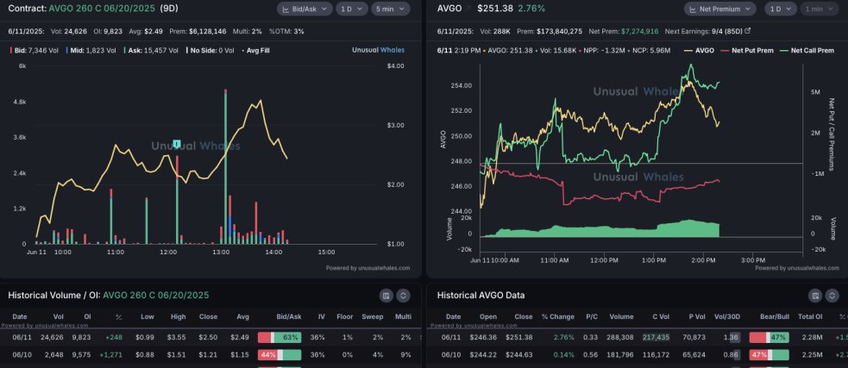This screenshot has width=848, height=368.
Task: Sort by Sweep column header
Action: 373,316
